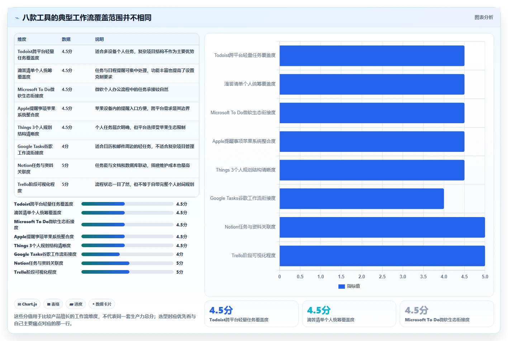Click the Todoist progress bar
This screenshot has width=508, height=341.
[x=127, y=204]
